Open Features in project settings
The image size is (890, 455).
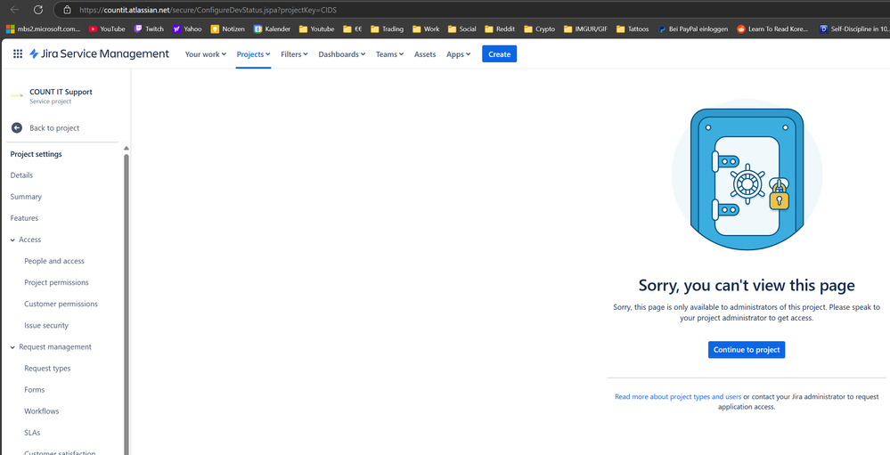coord(24,218)
